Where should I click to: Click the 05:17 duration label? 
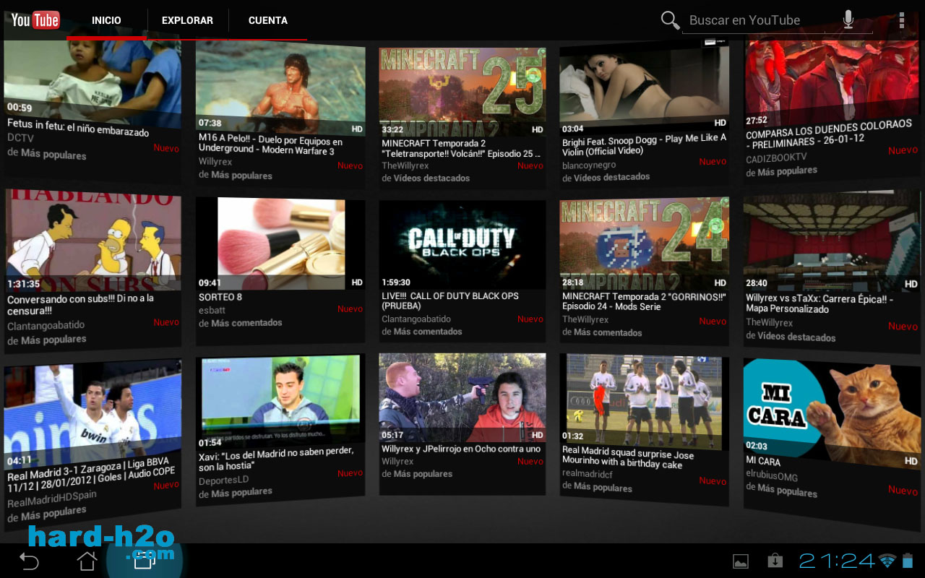pyautogui.click(x=392, y=436)
